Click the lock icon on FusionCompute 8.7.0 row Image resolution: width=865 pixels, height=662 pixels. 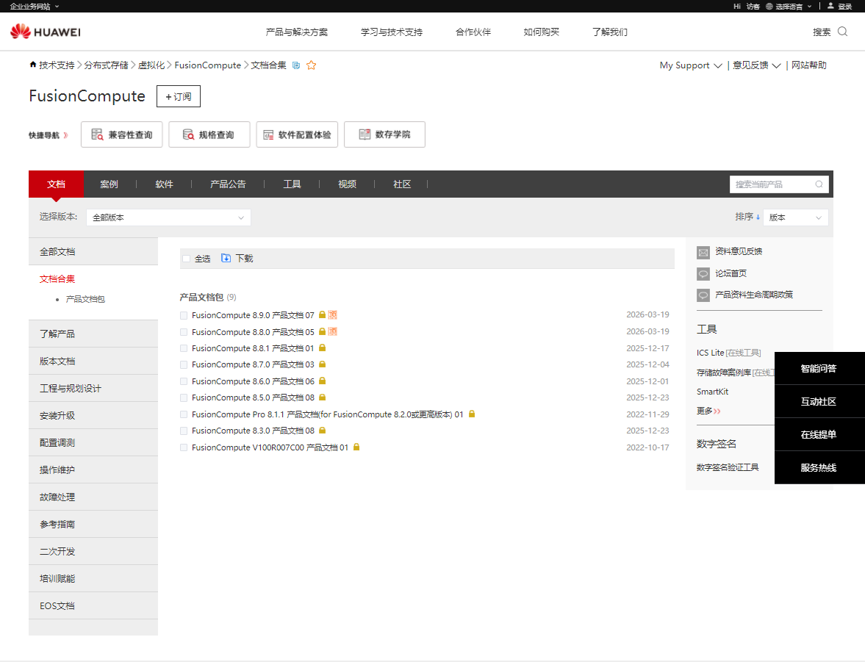(322, 364)
